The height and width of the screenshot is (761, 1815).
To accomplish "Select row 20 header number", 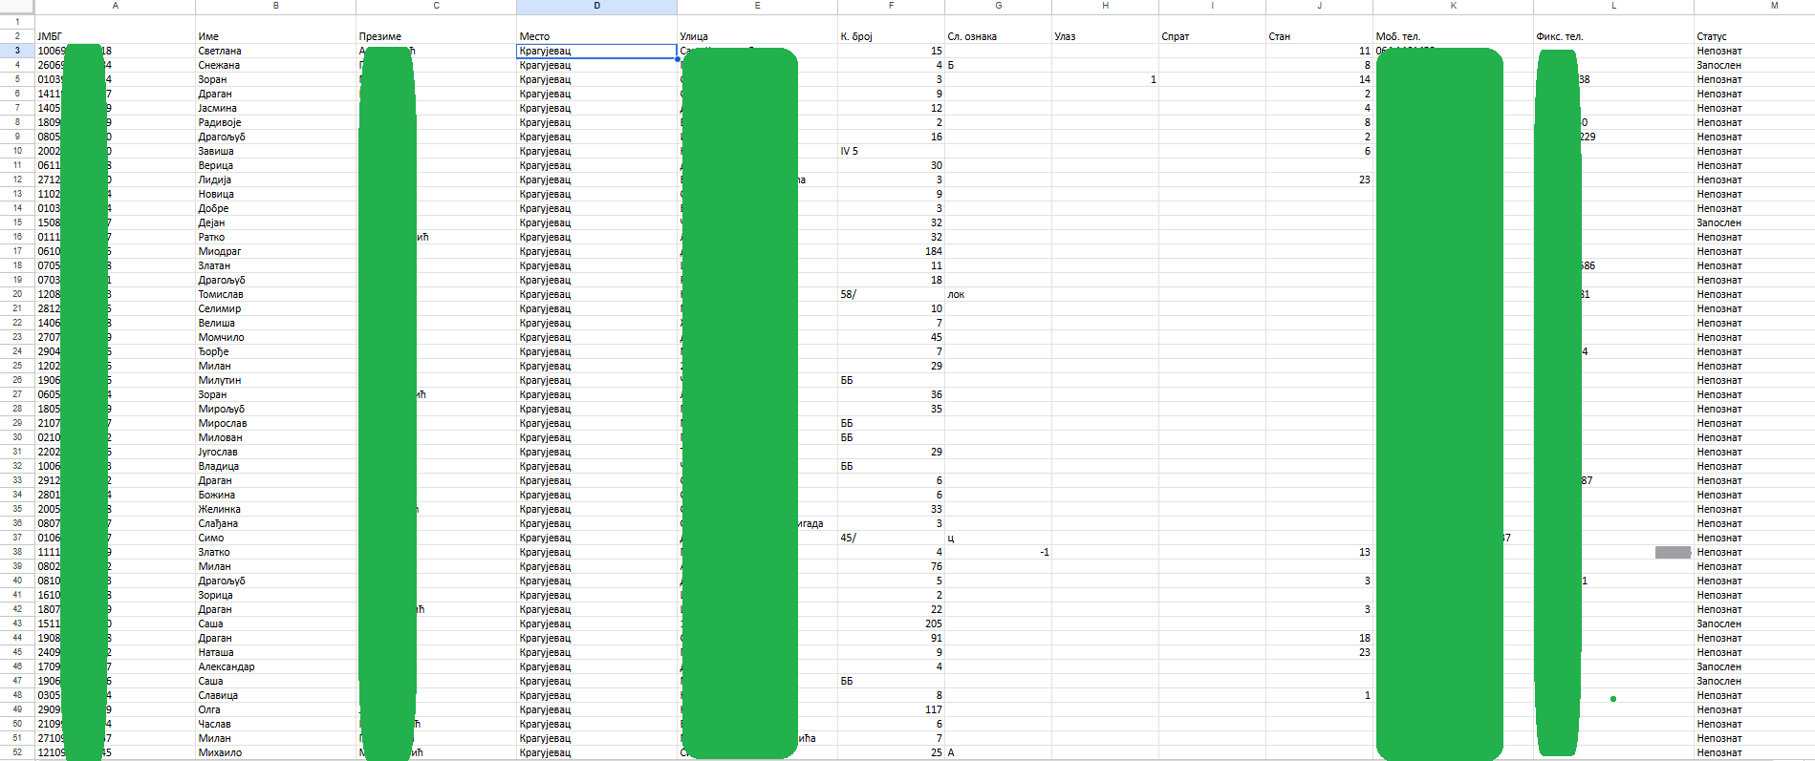I will coord(17,294).
